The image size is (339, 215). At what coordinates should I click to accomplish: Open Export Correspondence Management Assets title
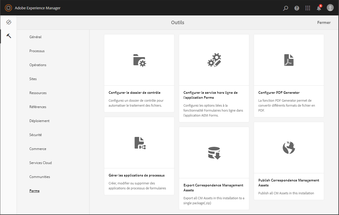[x=213, y=188]
